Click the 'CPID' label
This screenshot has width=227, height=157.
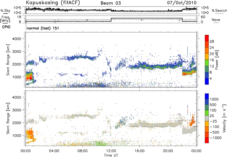[x=6, y=27]
